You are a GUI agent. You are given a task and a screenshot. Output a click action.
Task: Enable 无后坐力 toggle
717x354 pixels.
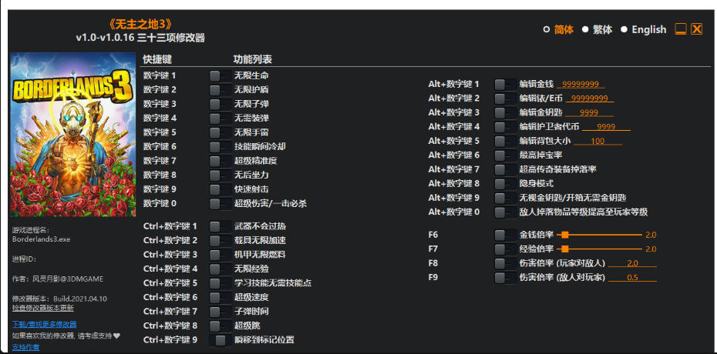point(220,175)
